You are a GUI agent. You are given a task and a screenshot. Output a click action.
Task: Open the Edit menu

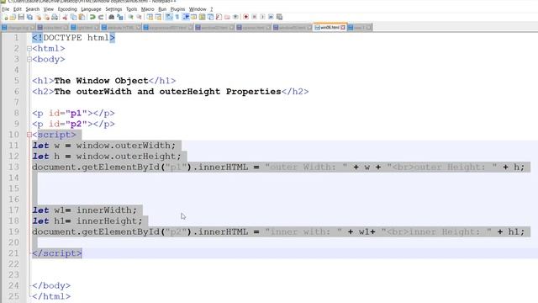click(x=18, y=9)
